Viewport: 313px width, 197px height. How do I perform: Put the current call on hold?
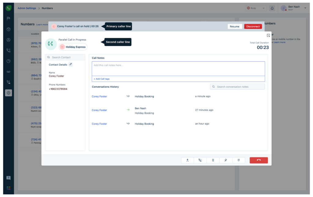[213, 160]
